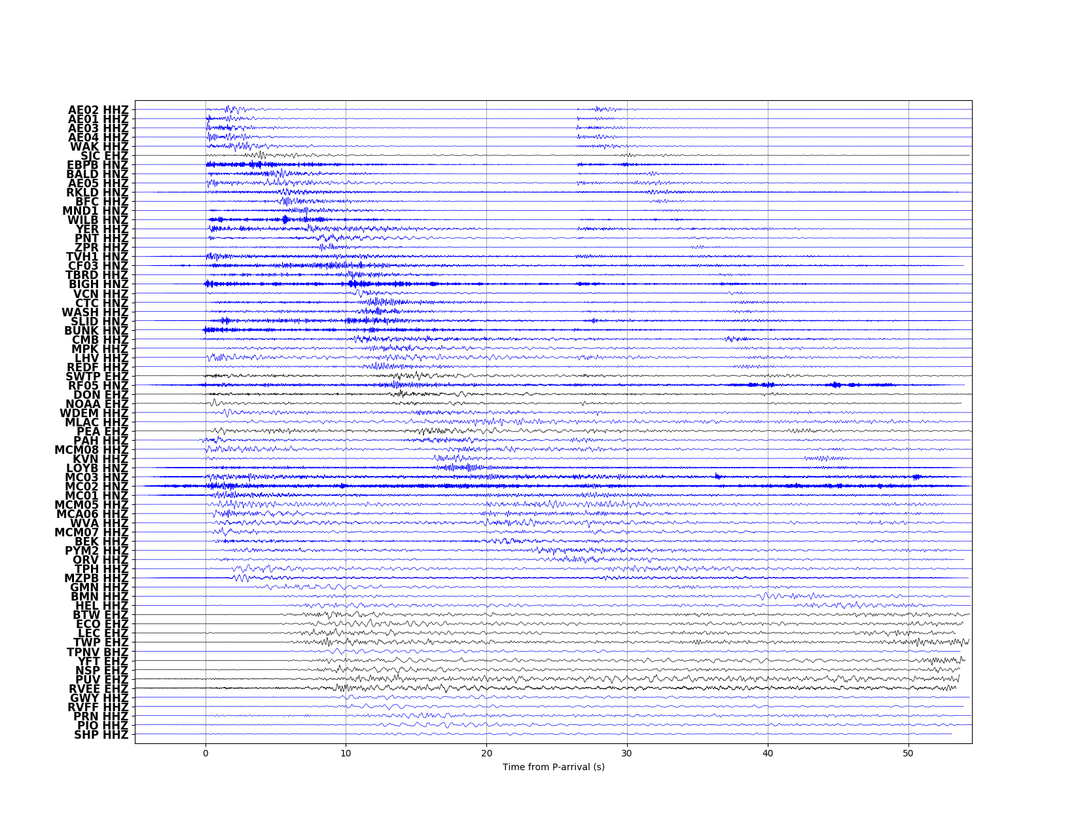Select the MZPB HHZ station label
The width and height of the screenshot is (1080, 835).
pyautogui.click(x=96, y=578)
